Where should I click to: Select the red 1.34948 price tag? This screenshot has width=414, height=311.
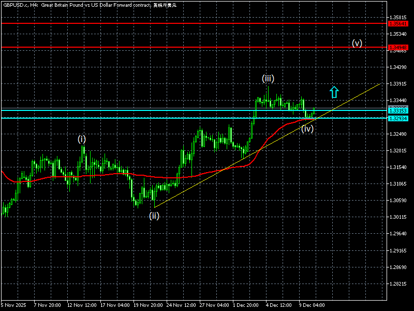point(398,48)
